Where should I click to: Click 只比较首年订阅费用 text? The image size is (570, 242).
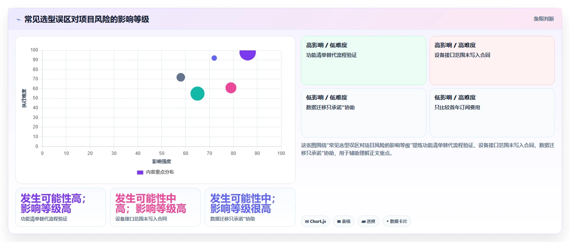(457, 107)
